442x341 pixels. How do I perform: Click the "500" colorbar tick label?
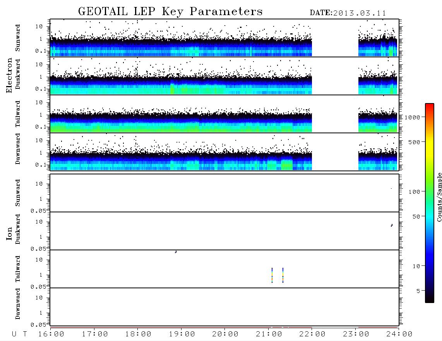414,142
